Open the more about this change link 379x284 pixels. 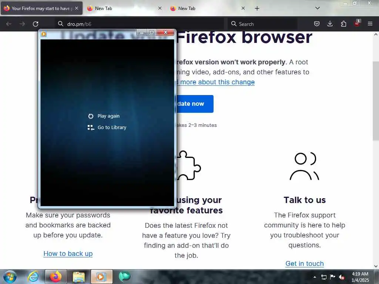point(216,82)
